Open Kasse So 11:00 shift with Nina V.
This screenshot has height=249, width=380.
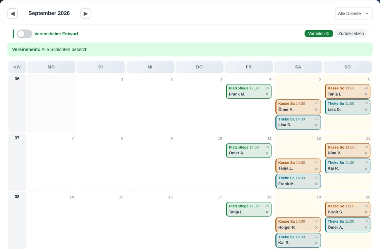coord(348,150)
